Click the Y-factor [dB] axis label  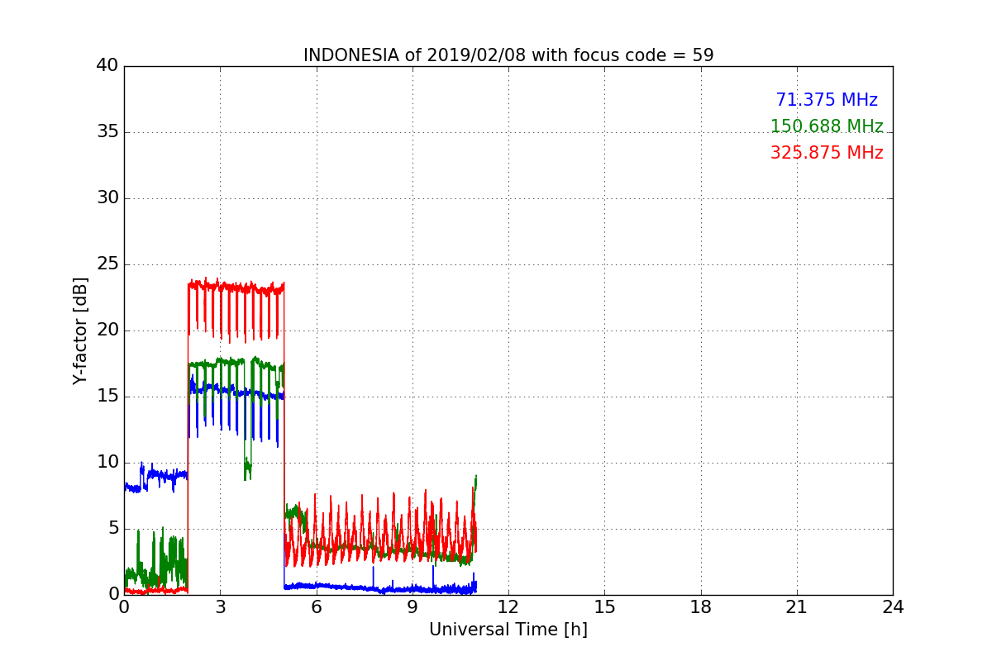[x=80, y=330]
